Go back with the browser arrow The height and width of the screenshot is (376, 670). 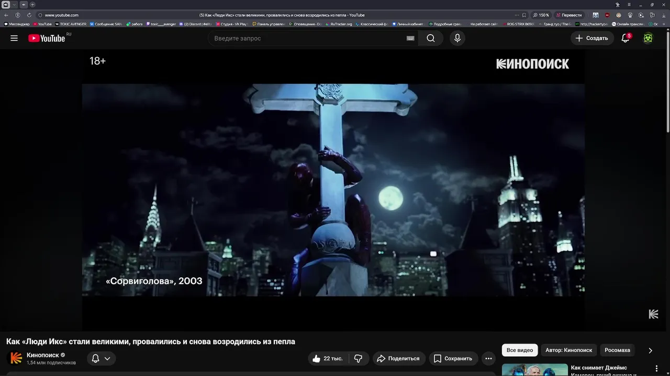(6, 15)
